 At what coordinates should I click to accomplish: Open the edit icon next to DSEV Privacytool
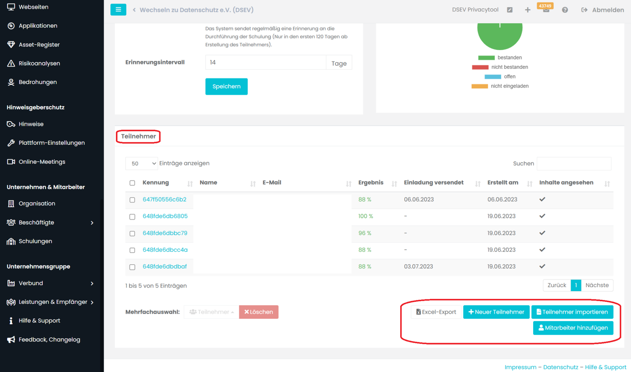(510, 10)
